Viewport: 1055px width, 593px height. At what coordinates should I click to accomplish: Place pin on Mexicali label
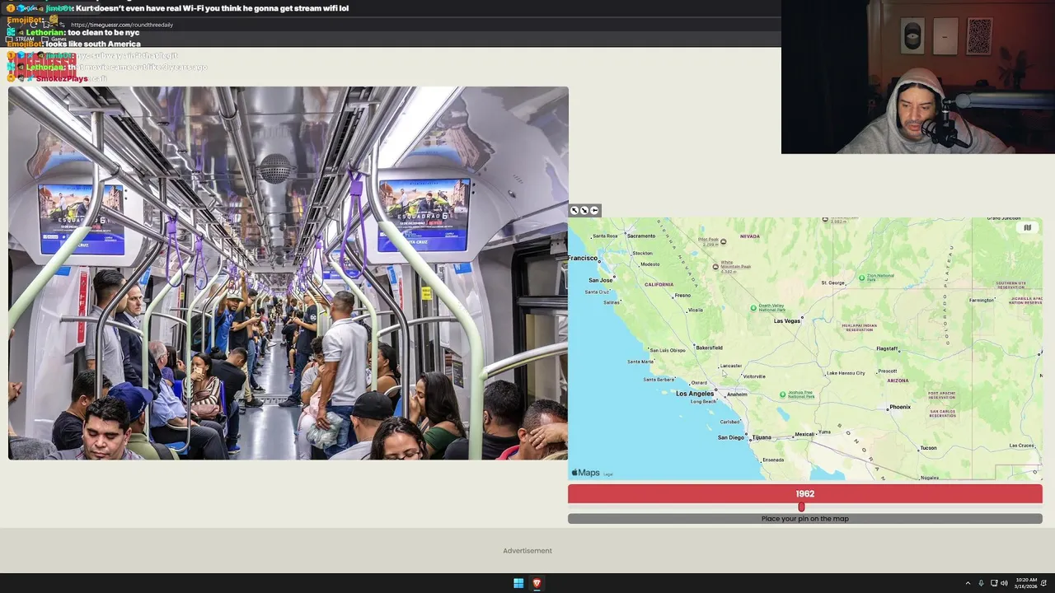[x=804, y=434]
